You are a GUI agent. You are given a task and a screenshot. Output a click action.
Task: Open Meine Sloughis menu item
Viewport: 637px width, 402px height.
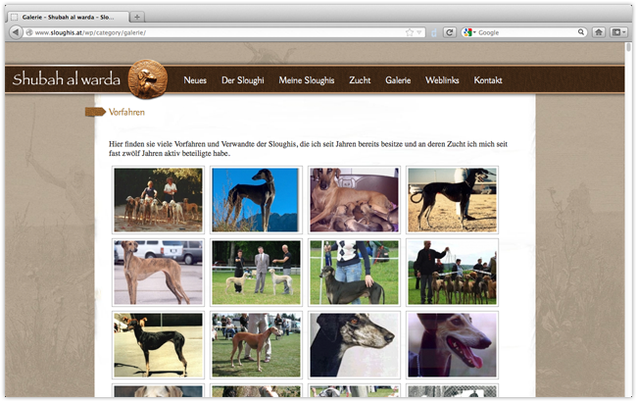pyautogui.click(x=307, y=80)
